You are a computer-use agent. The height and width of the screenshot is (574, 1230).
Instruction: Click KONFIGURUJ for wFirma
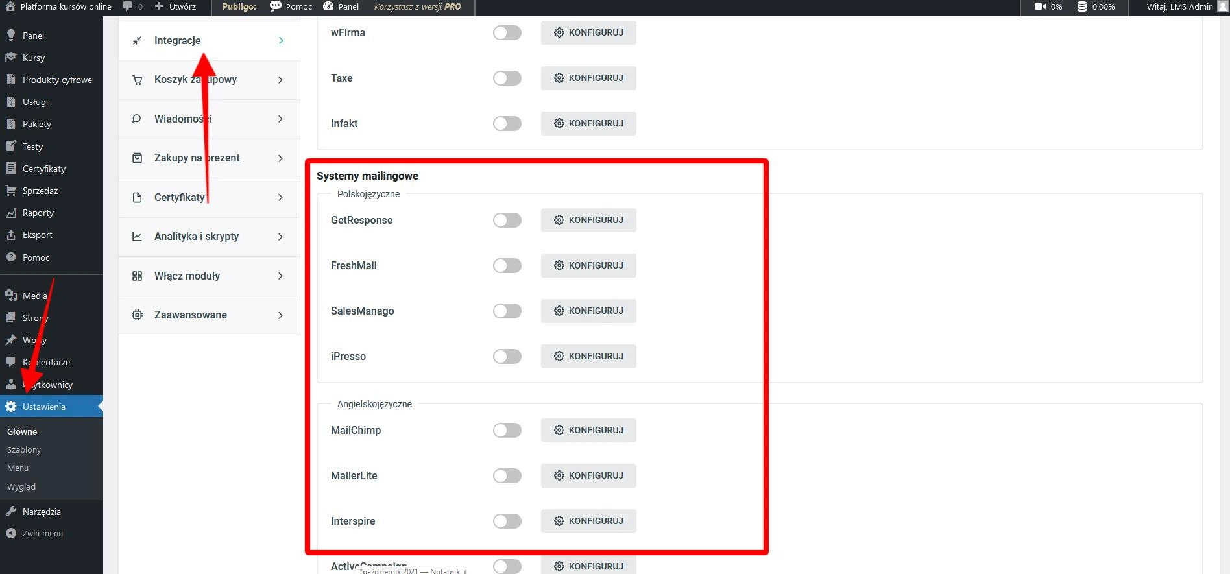(588, 32)
